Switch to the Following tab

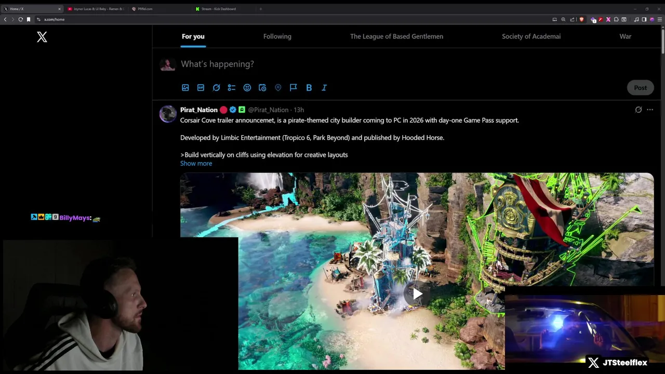point(277,36)
